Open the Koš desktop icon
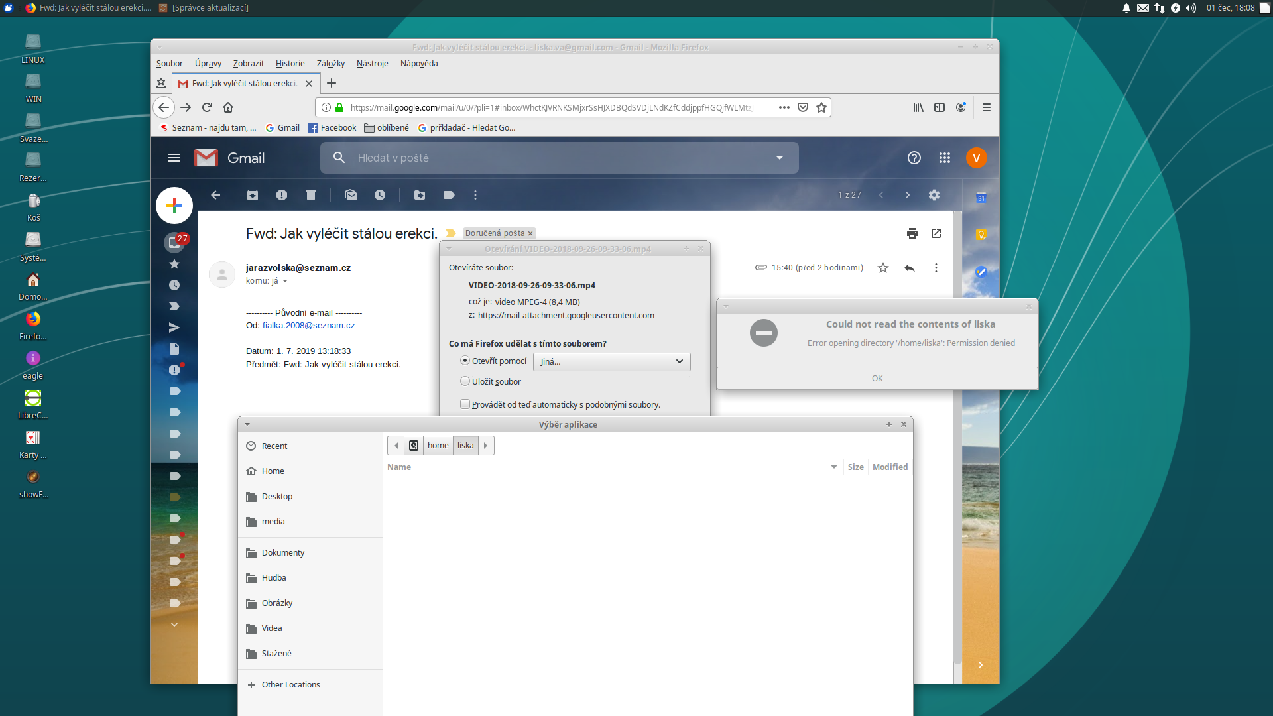The height and width of the screenshot is (716, 1273). pos(34,206)
